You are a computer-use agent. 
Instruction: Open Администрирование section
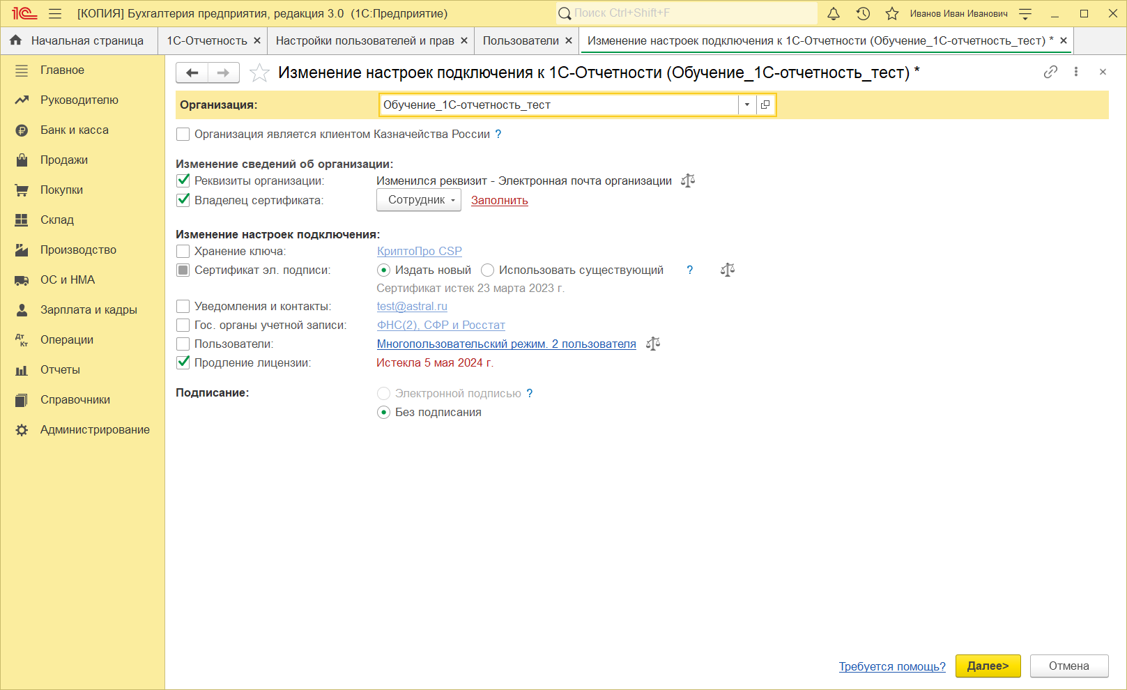click(82, 430)
